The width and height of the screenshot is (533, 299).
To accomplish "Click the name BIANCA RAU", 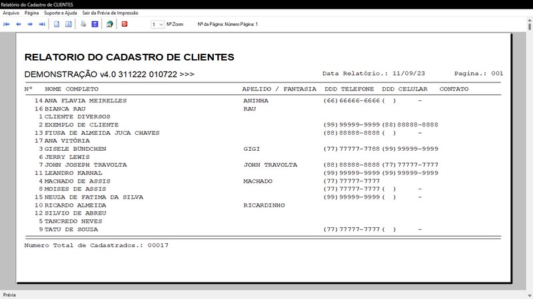I will pyautogui.click(x=65, y=109).
